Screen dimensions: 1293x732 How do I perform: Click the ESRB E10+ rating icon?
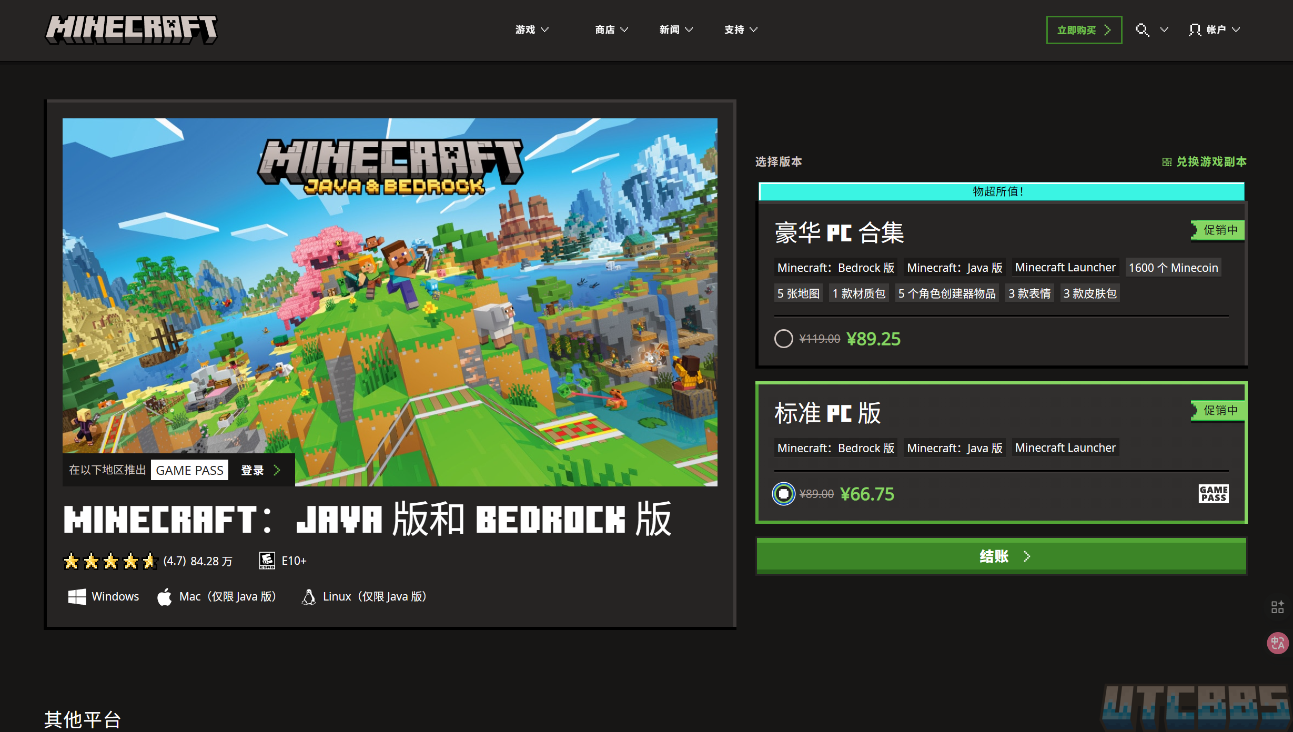(x=267, y=561)
